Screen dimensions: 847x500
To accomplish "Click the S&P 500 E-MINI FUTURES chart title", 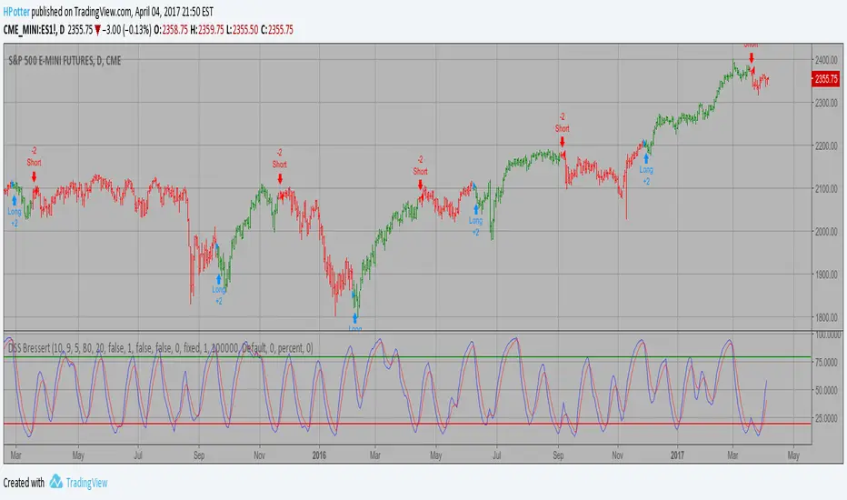I will [65, 61].
